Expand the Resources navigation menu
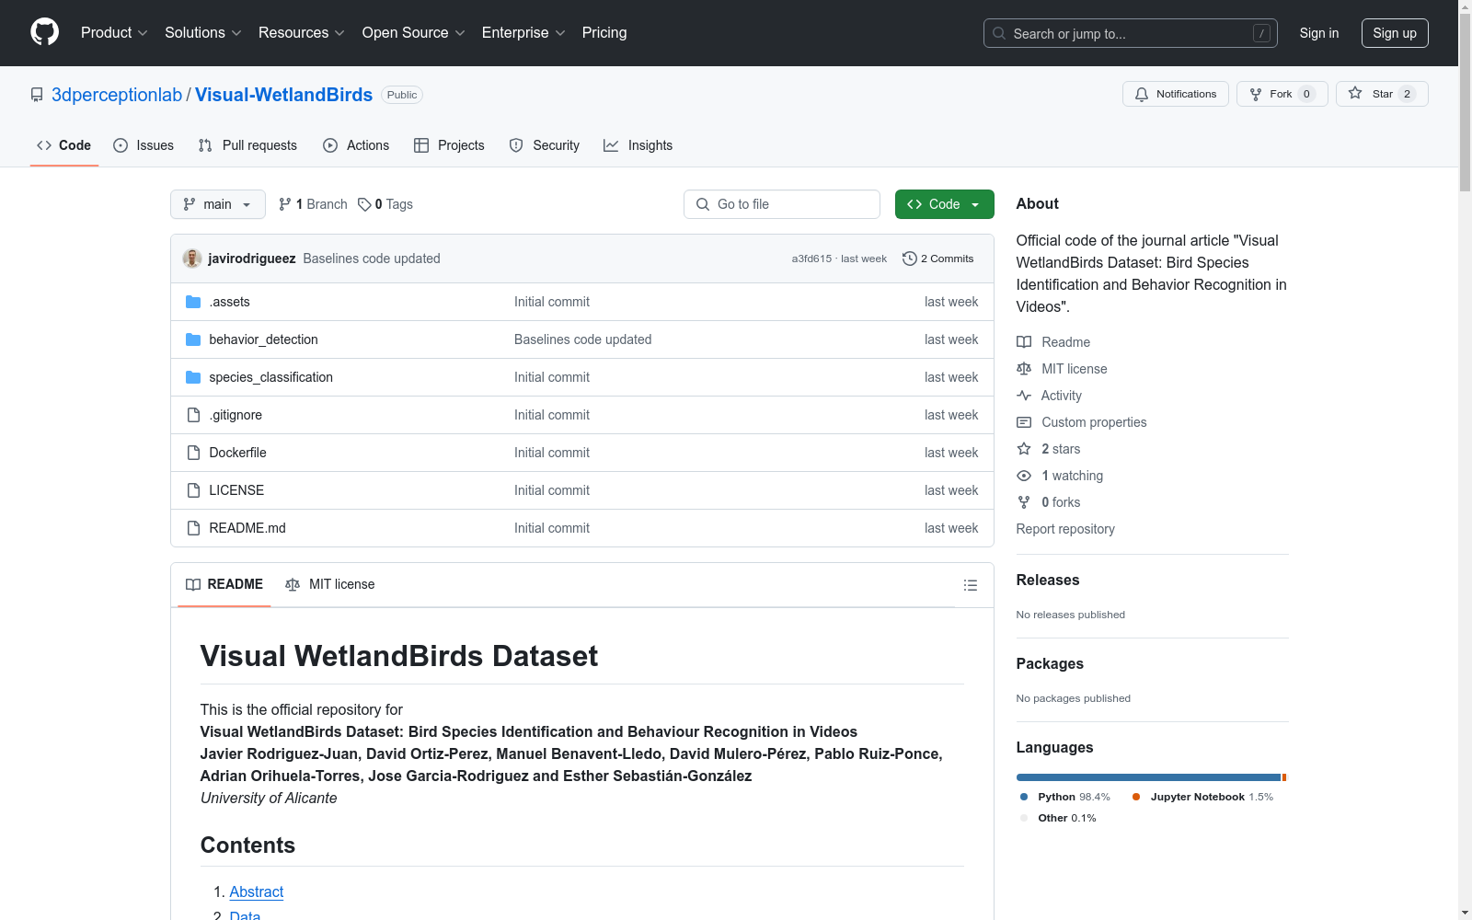 point(302,33)
